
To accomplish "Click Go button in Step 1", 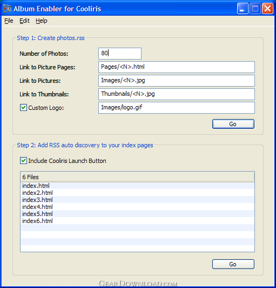I will coord(233,124).
